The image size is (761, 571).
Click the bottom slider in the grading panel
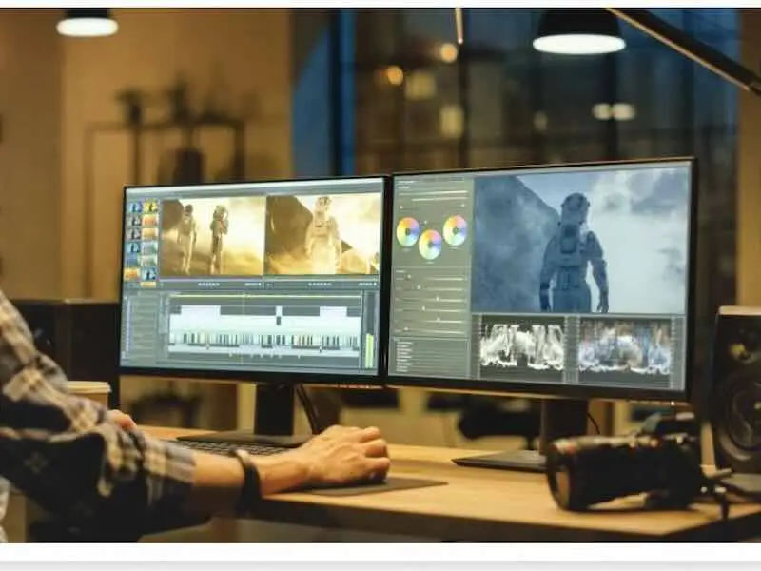coord(433,329)
